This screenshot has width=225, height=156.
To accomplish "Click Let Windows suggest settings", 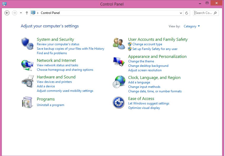I will tap(149, 103).
